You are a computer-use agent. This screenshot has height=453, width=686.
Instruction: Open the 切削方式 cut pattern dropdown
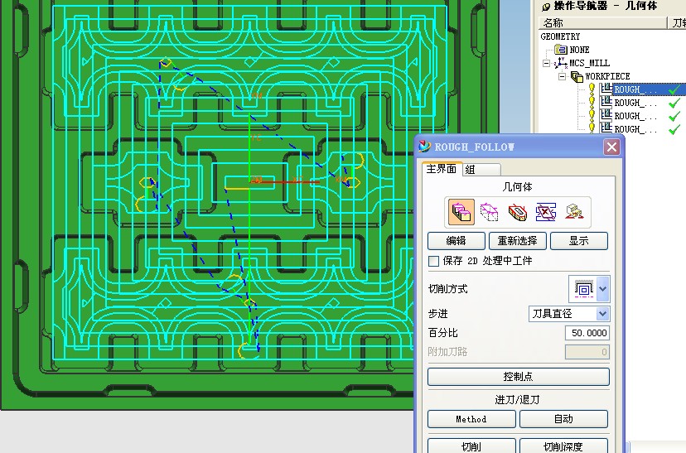tap(602, 288)
